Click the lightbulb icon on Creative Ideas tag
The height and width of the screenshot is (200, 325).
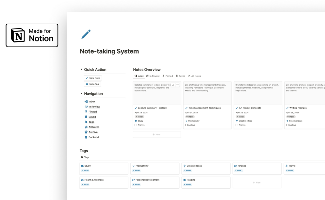[x=184, y=166]
